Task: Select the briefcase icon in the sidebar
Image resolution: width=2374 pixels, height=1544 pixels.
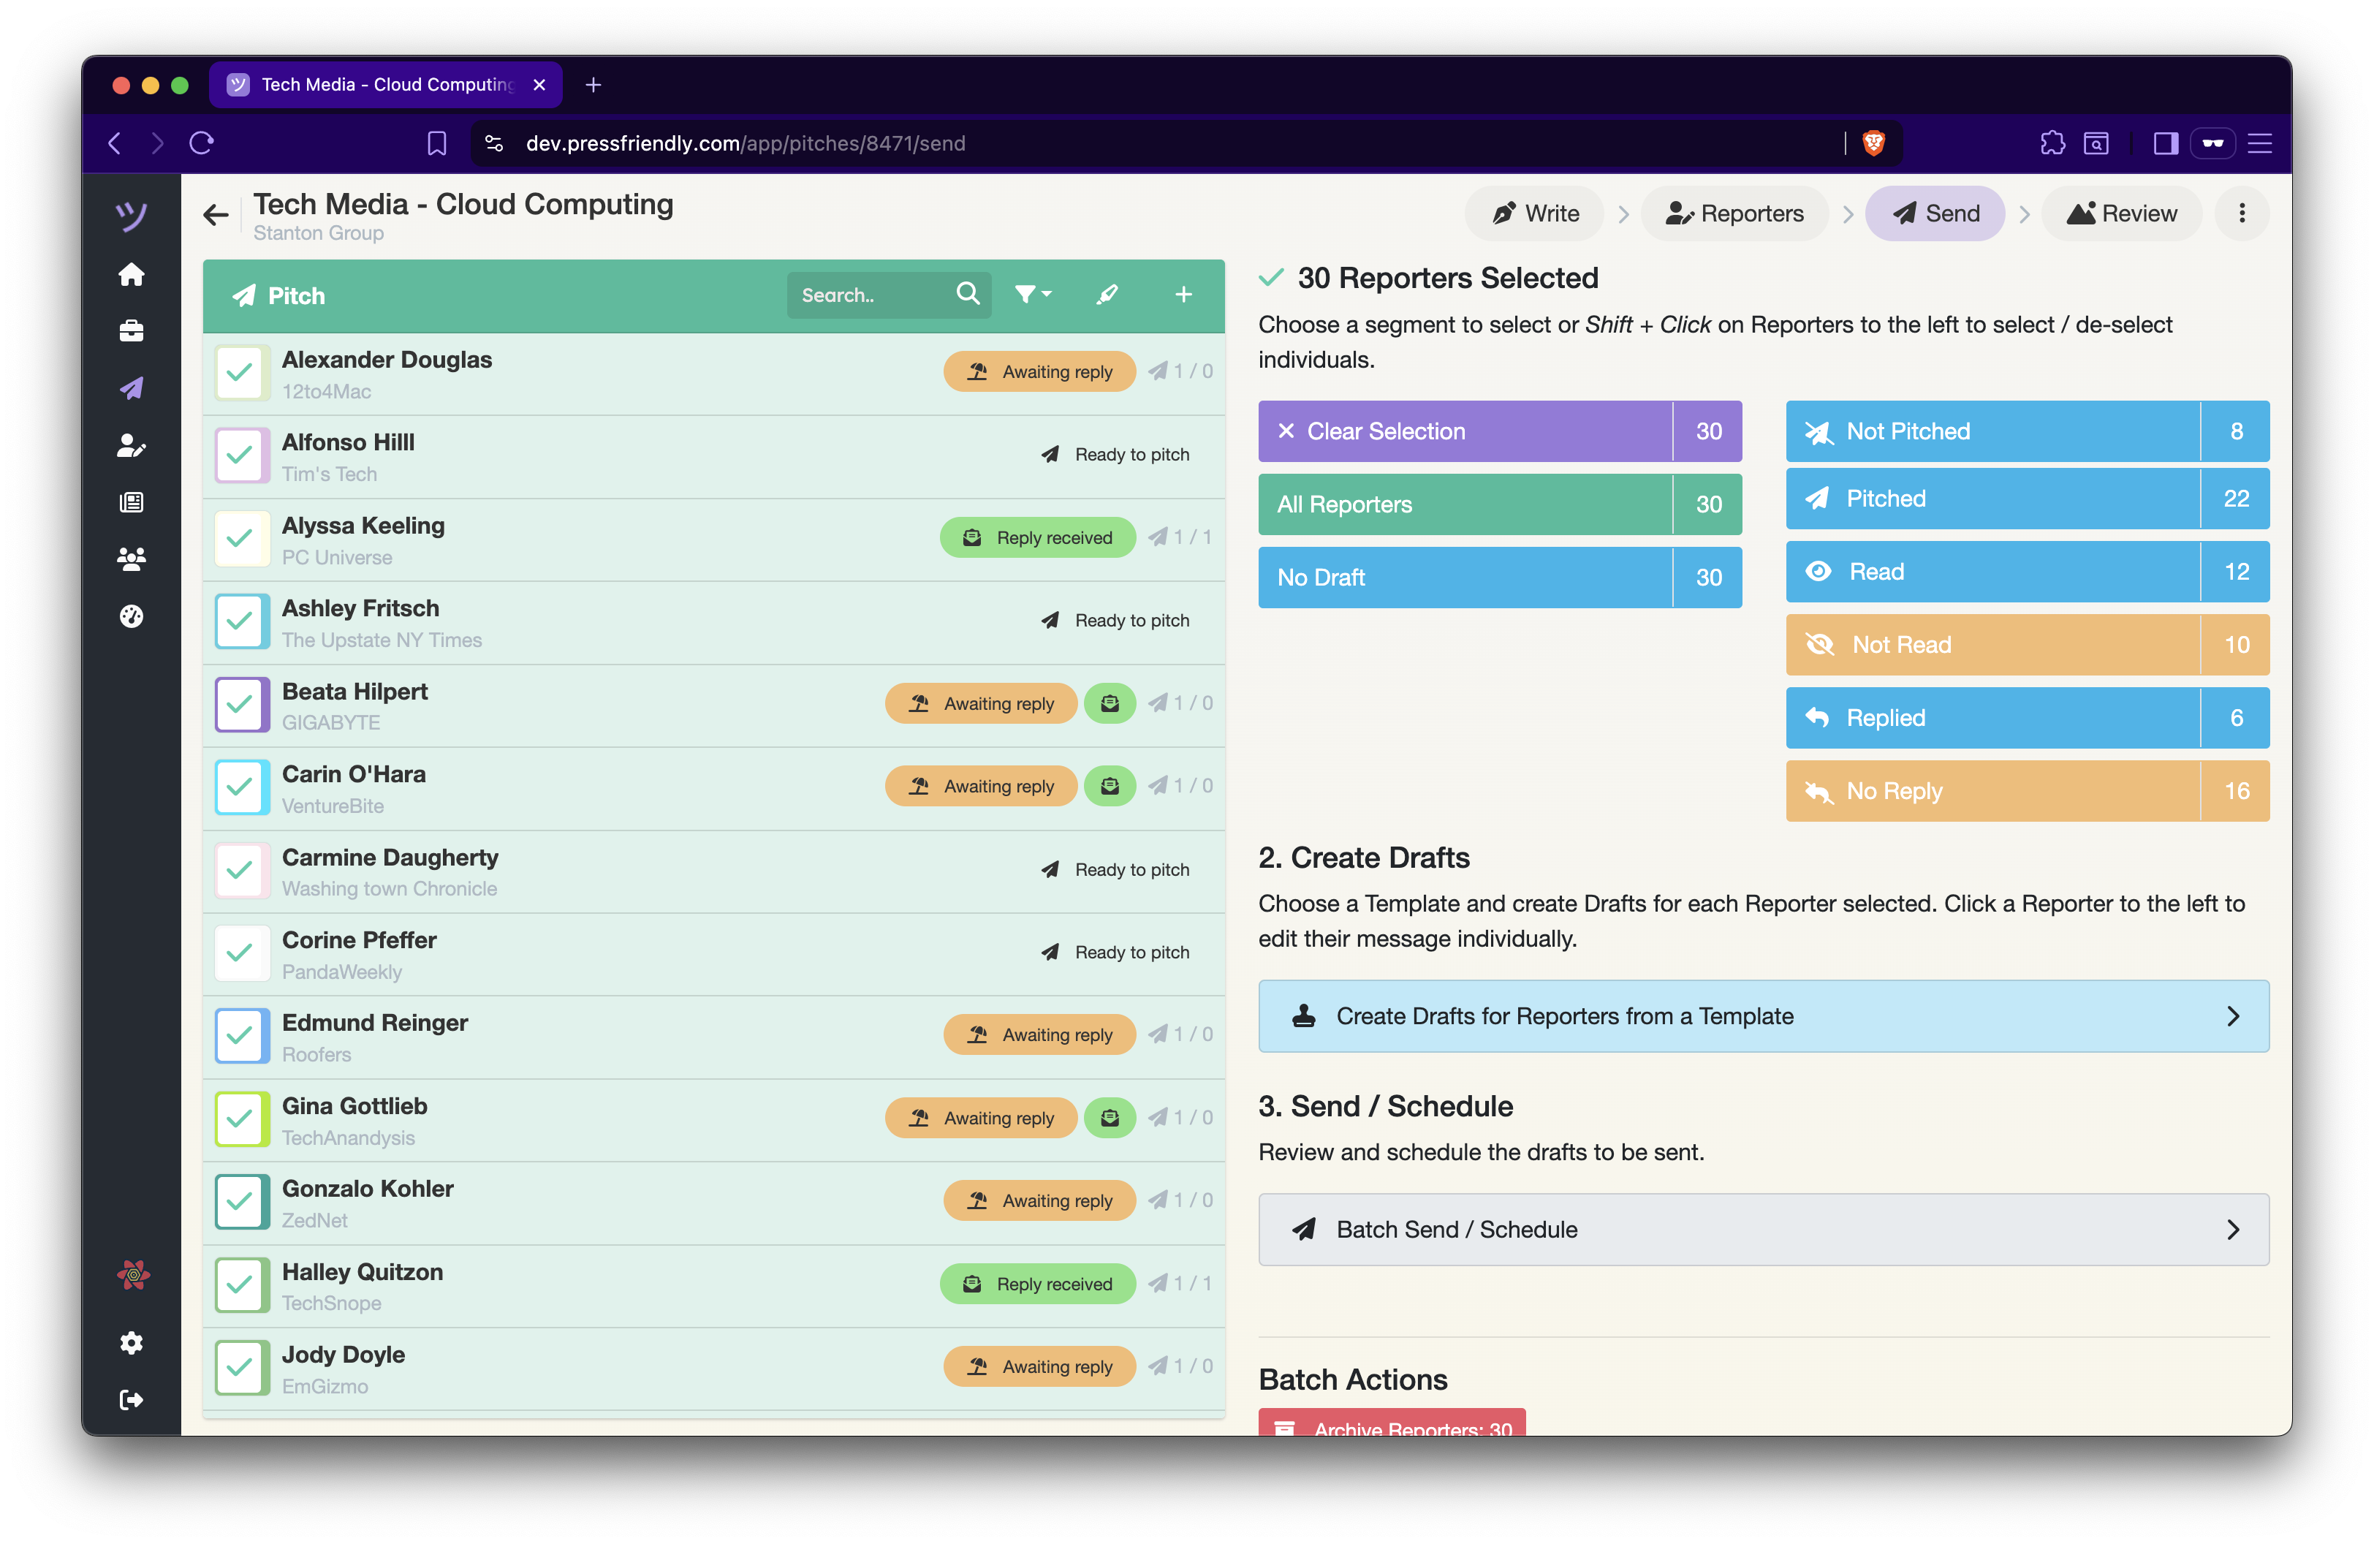Action: (x=131, y=330)
